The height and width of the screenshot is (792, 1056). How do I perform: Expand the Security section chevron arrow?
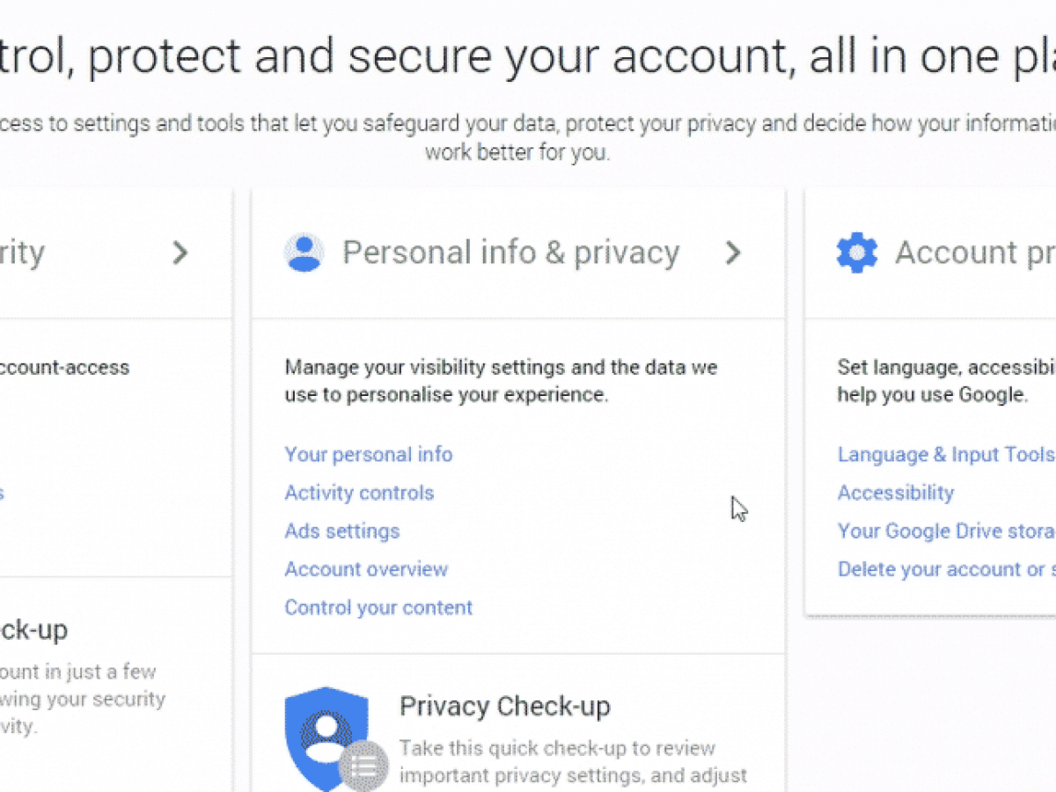[180, 253]
